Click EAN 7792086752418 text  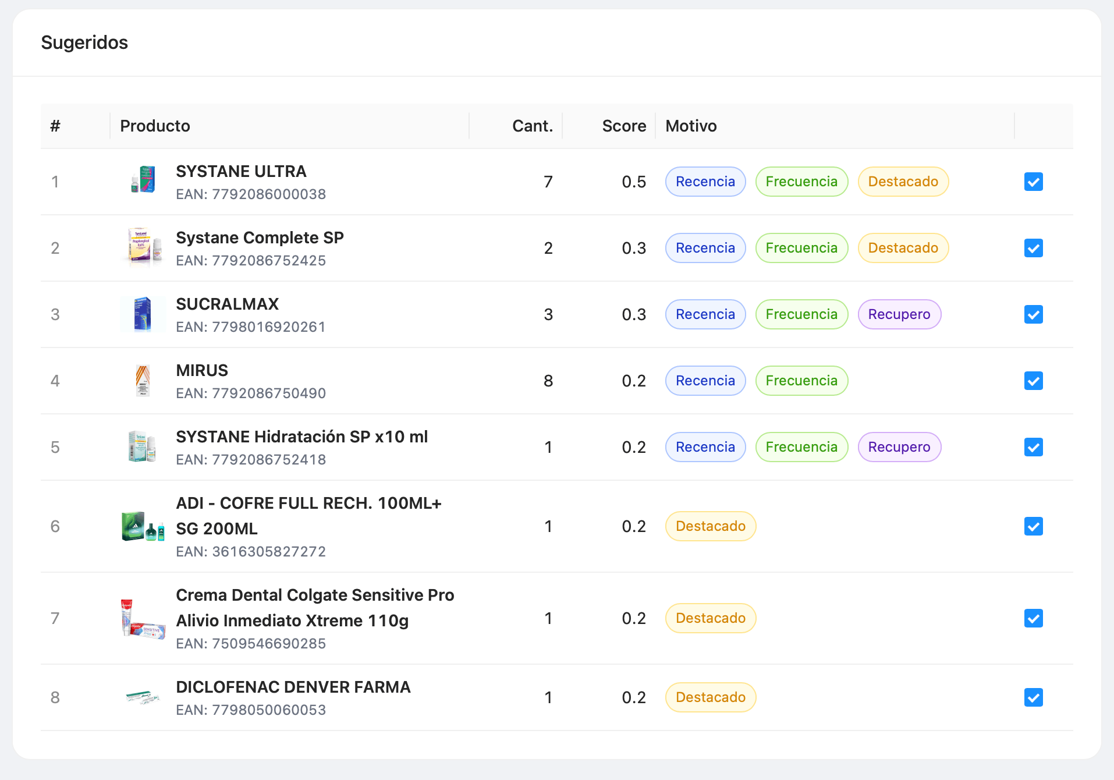click(x=251, y=460)
